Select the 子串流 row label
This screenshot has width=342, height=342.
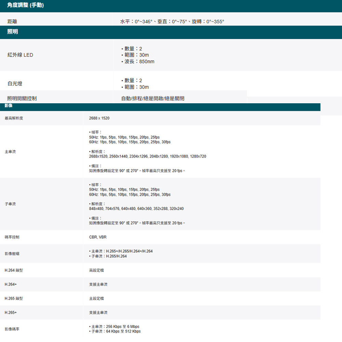point(10,204)
